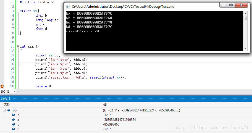Click the 值 column header
This screenshot has height=133, width=252.
[x=177, y=105]
